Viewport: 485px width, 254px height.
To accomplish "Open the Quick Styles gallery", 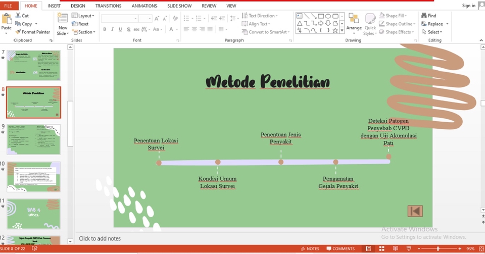I will coord(370,24).
